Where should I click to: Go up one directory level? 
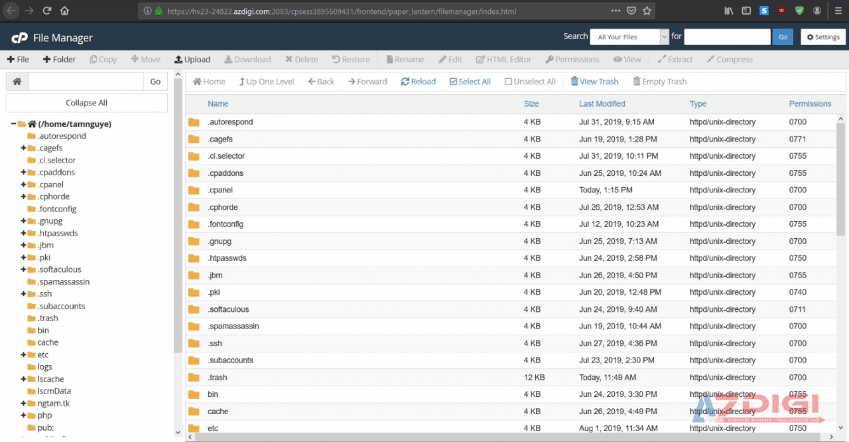[265, 82]
